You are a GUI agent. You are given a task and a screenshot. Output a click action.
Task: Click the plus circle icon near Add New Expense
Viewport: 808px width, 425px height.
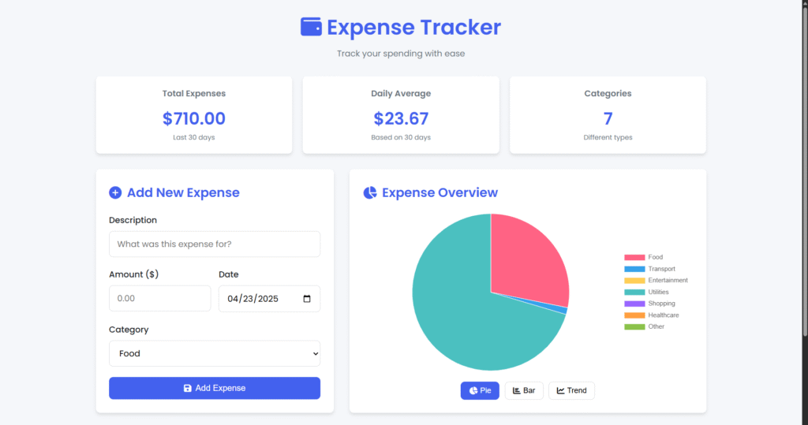click(115, 192)
